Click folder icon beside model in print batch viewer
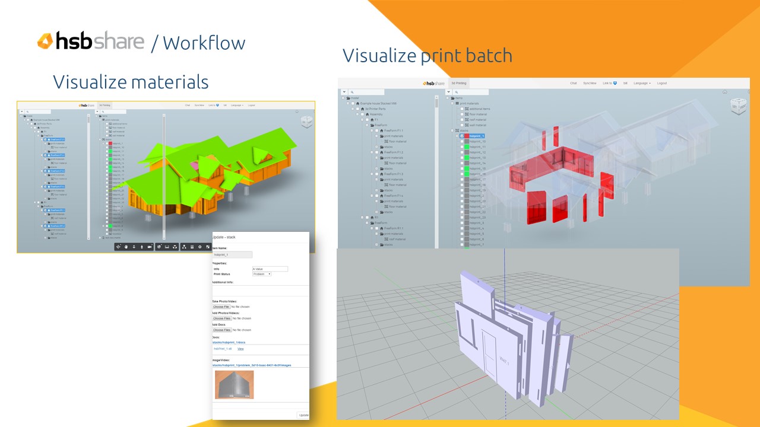This screenshot has height=427, width=760. [349, 98]
